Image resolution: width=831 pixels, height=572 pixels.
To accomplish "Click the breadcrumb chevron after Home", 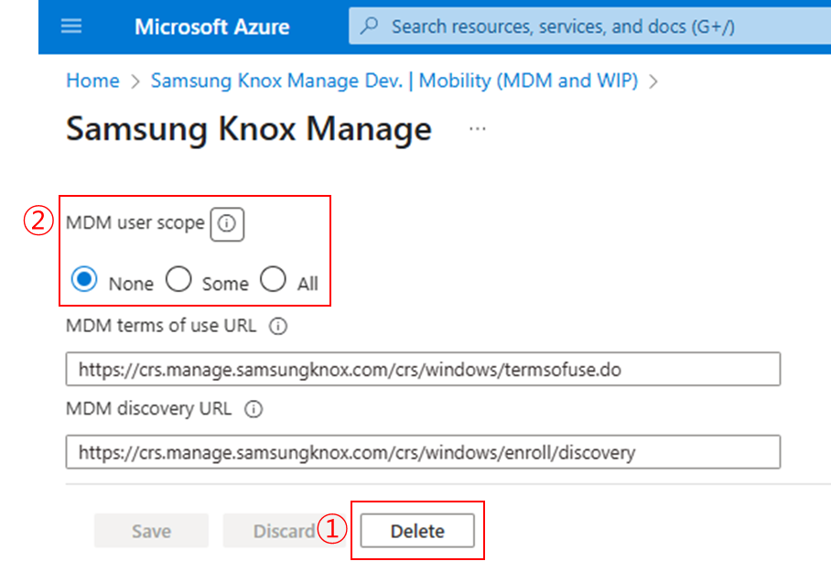I will [135, 81].
